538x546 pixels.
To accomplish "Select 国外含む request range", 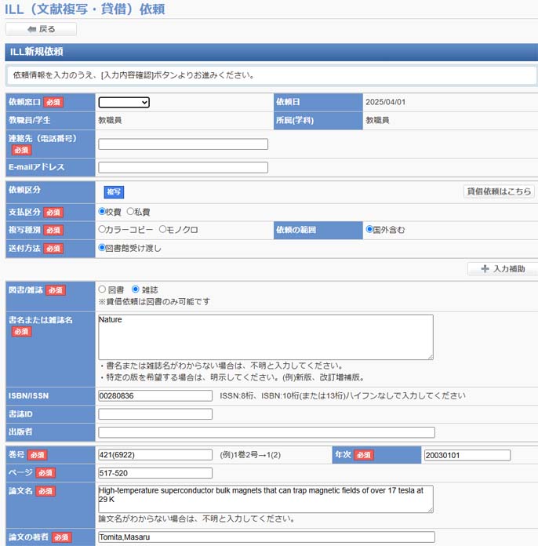I will tap(370, 230).
